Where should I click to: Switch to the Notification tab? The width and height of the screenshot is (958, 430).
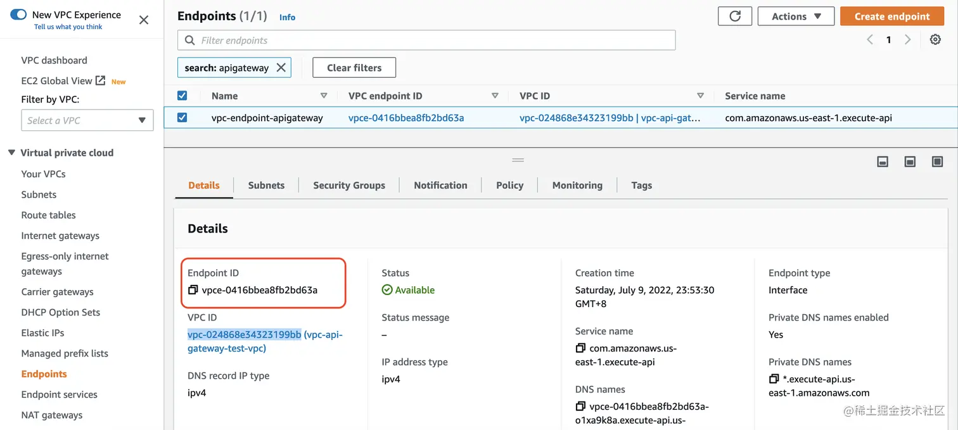(x=440, y=186)
